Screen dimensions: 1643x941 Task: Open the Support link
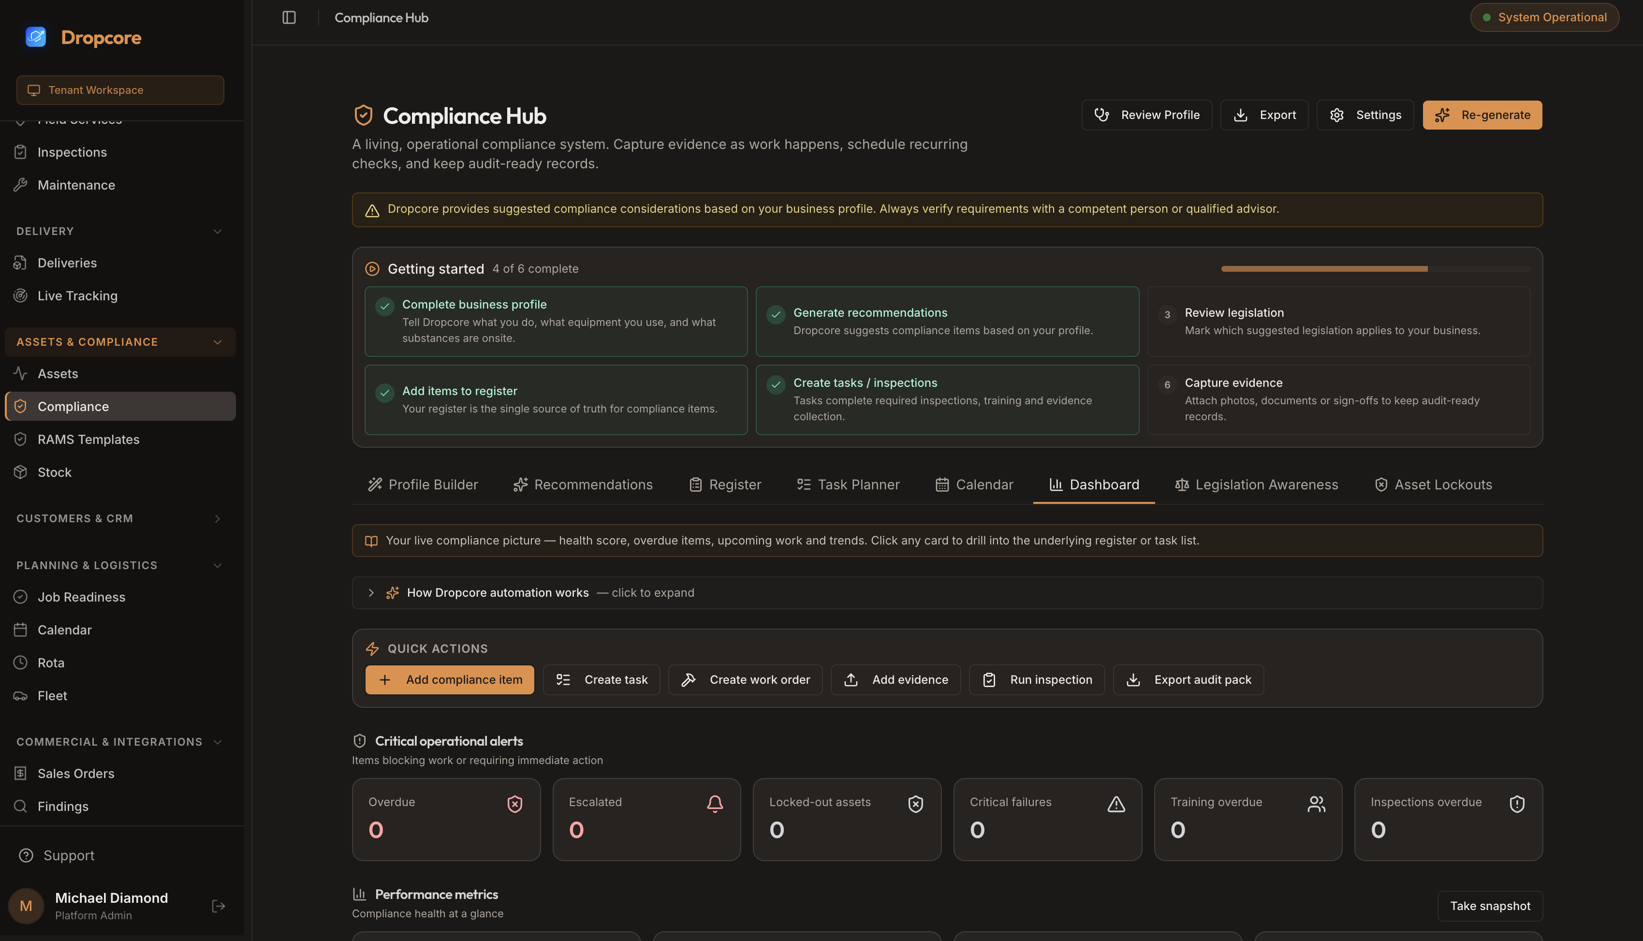(x=57, y=856)
